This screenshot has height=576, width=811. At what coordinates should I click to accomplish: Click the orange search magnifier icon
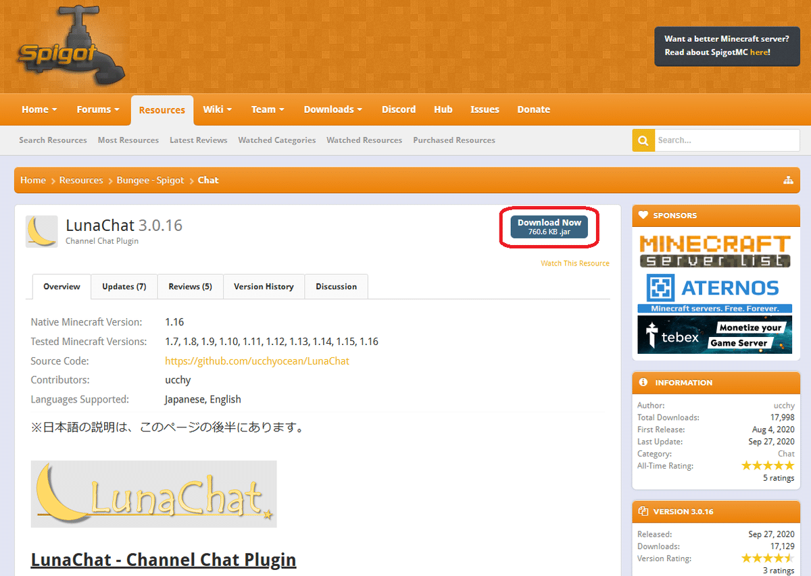pyautogui.click(x=643, y=140)
